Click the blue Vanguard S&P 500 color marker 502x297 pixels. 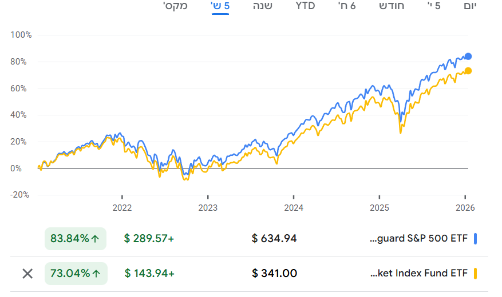click(475, 238)
